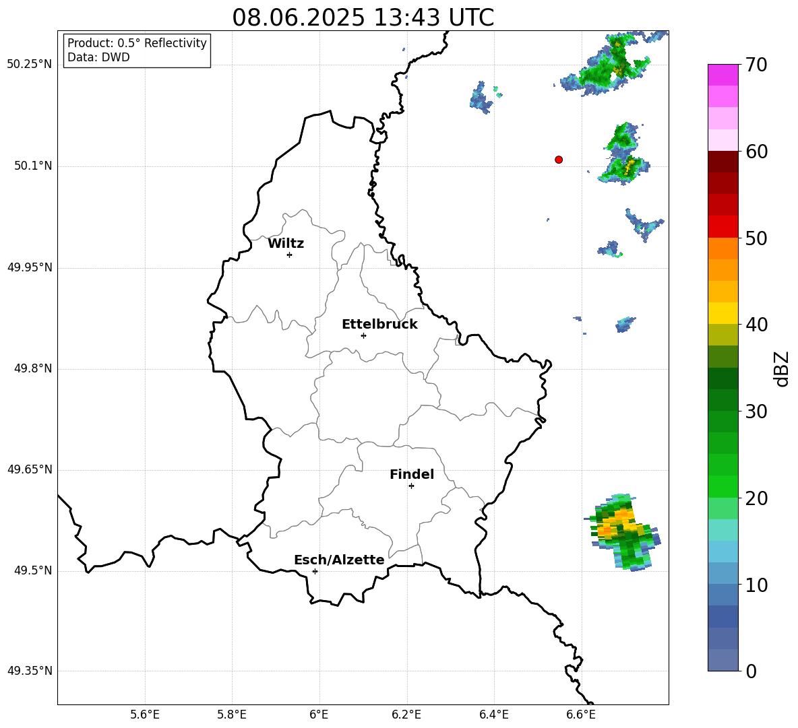
Task: Select the Esch/Alzette city label
Action: click(339, 560)
